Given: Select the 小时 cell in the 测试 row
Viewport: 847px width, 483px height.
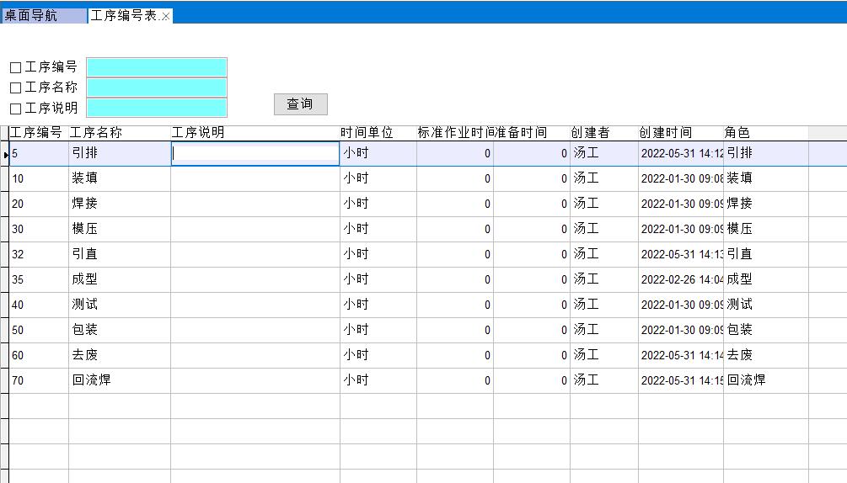Looking at the screenshot, I should pyautogui.click(x=377, y=305).
